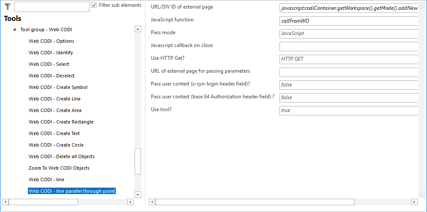Open the Pass mode field
The width and height of the screenshot is (427, 212).
pyautogui.click(x=349, y=34)
